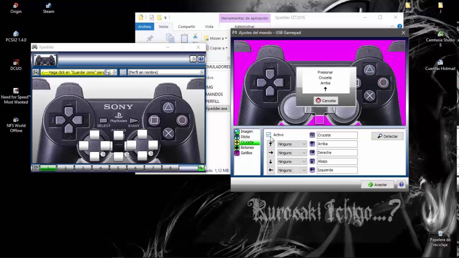Cancel the Presionar Cruceta Arriba prompt
This screenshot has width=459, height=258.
326,101
